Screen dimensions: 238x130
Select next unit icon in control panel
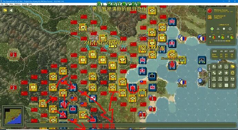(x=220, y=66)
